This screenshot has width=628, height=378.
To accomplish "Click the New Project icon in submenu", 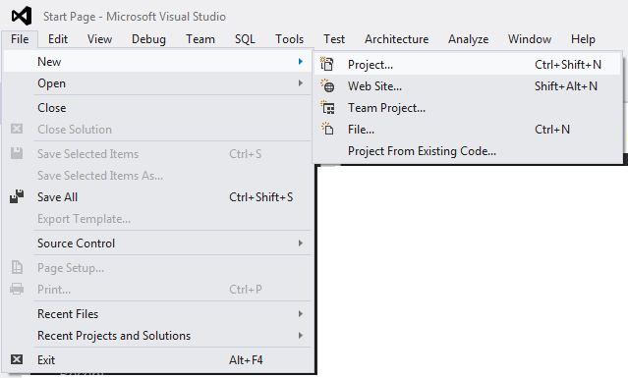I will pos(327,64).
